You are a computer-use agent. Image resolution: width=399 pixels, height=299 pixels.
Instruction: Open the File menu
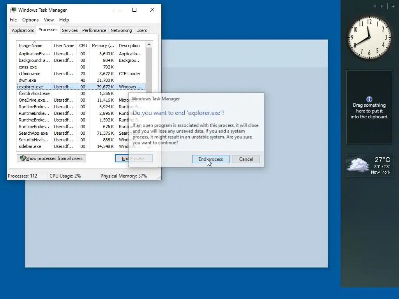[x=13, y=20]
